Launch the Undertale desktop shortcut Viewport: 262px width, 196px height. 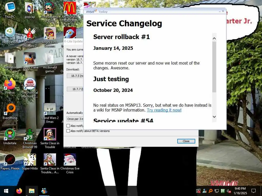(10, 137)
